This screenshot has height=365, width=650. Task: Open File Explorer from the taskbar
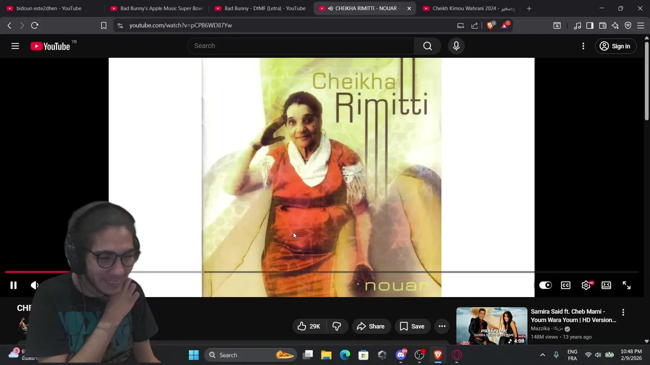(x=326, y=355)
